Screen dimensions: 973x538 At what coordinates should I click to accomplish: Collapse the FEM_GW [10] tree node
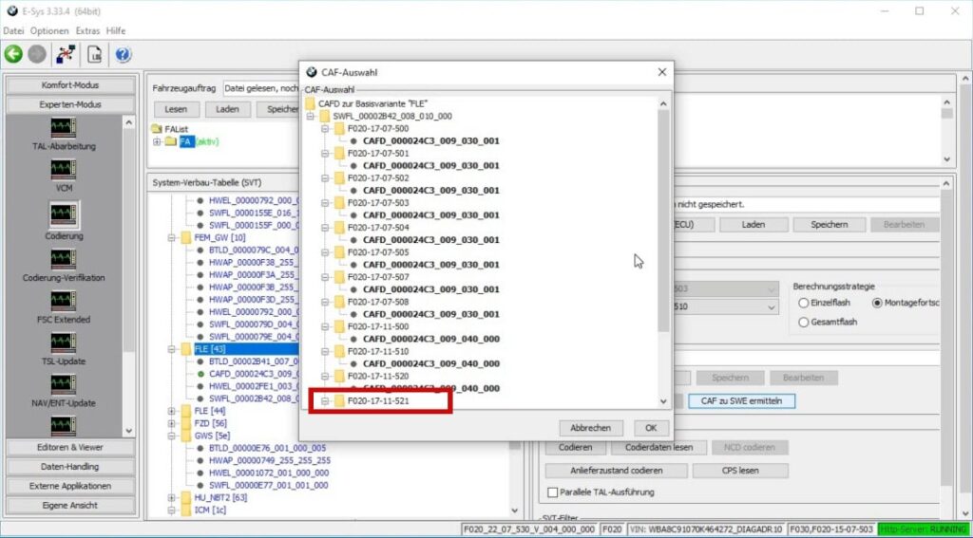click(172, 238)
